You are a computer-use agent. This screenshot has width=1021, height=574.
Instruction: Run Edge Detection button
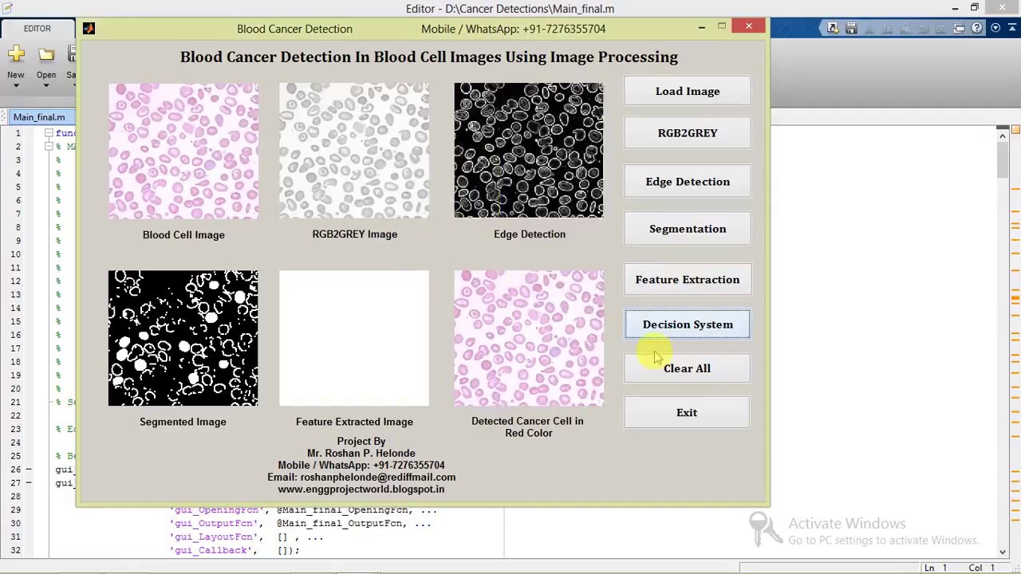tap(688, 182)
